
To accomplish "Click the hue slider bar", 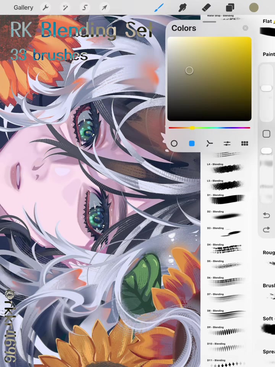I will click(x=209, y=128).
